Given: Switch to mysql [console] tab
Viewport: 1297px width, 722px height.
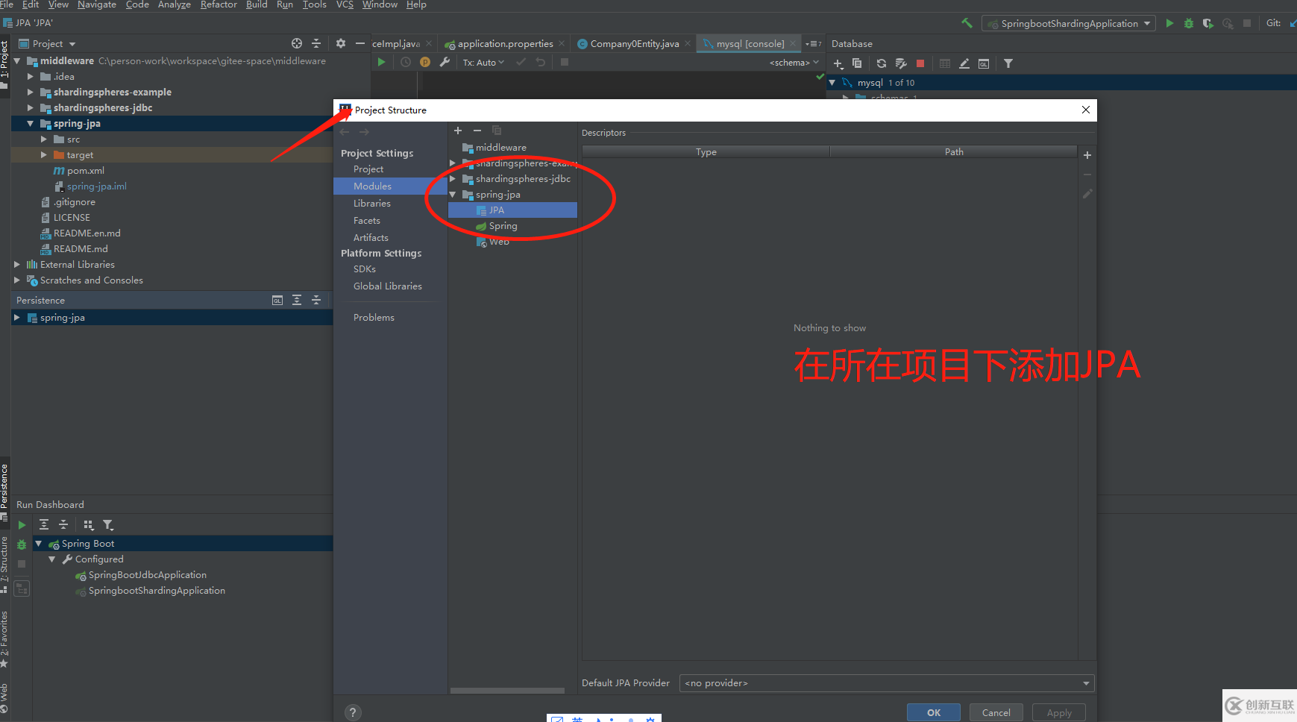Looking at the screenshot, I should [x=750, y=44].
